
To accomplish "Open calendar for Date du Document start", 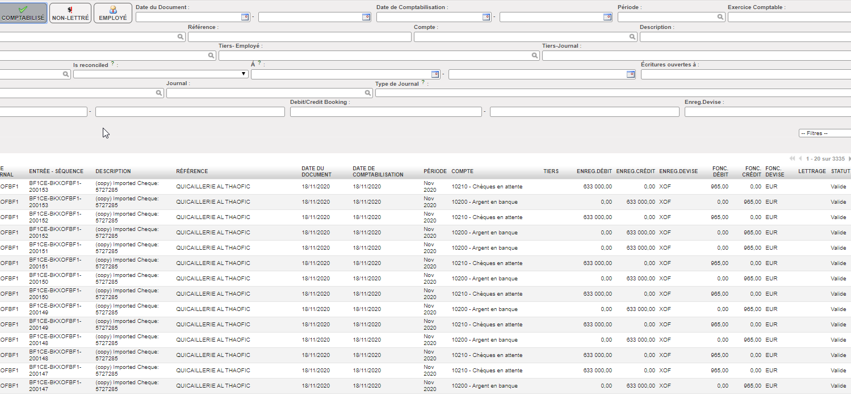I will pos(245,17).
